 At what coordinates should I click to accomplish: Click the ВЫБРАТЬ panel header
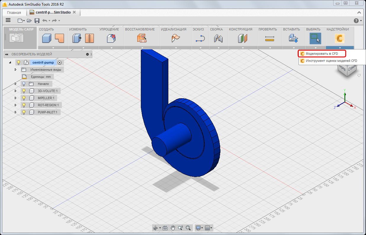pyautogui.click(x=313, y=29)
